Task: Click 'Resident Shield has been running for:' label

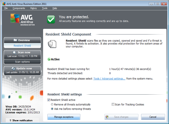Action: pyautogui.click(x=69, y=69)
